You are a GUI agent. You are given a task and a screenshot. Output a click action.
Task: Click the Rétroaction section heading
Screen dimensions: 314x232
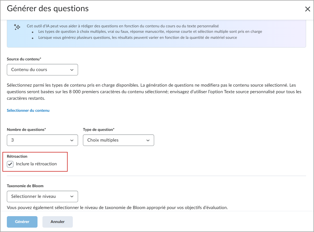[x=17, y=156]
